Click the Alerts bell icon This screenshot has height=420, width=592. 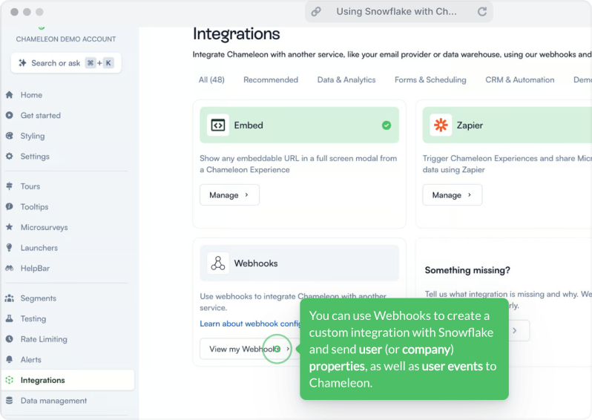pos(10,359)
